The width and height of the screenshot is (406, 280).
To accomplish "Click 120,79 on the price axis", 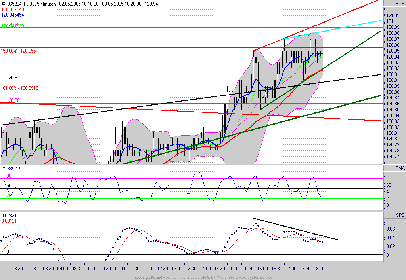I will point(393,145).
